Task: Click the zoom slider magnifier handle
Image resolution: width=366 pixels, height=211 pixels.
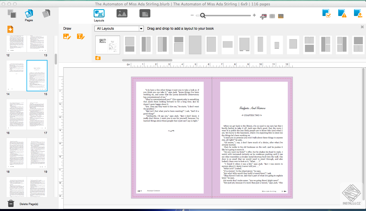Action: [203, 15]
